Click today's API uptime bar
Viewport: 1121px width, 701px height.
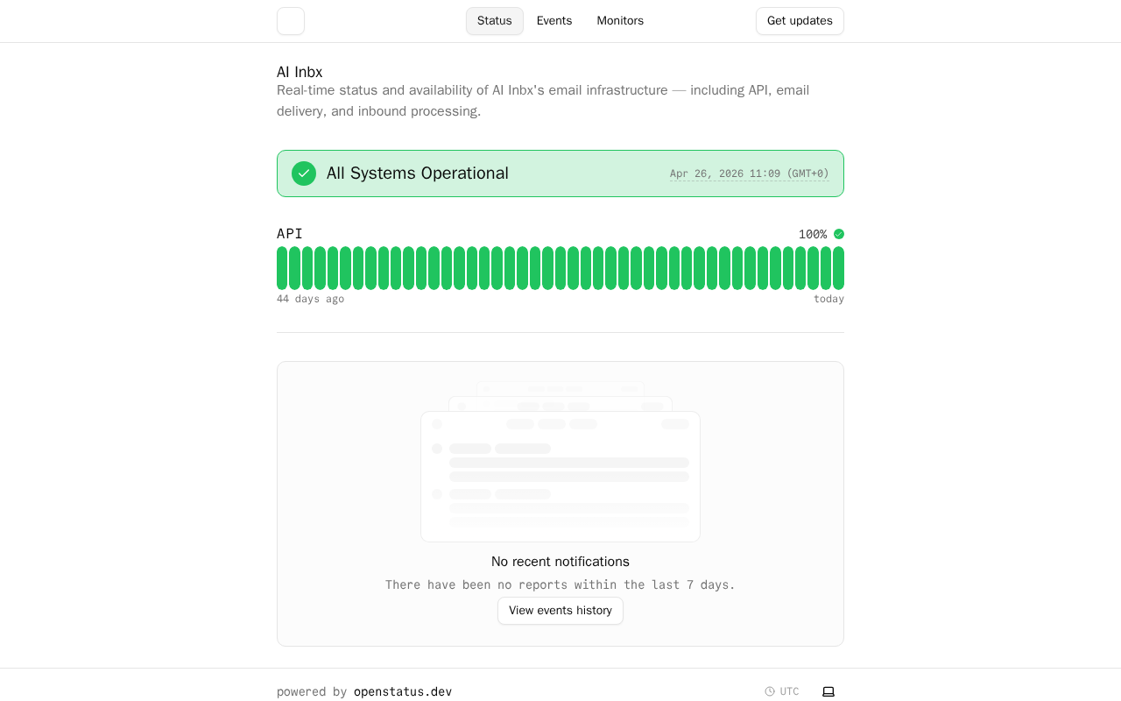point(839,268)
